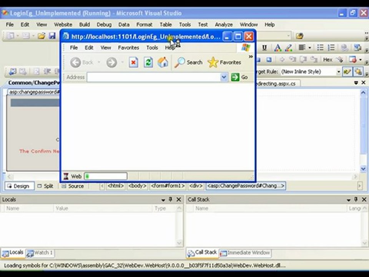Apply ordered numbered list formatting
Image resolution: width=369 pixels, height=277 pixels.
(331, 48)
